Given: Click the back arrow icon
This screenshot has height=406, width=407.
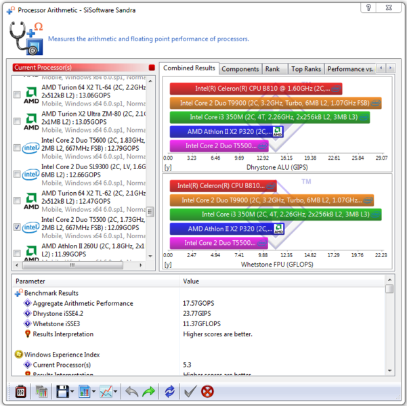Looking at the screenshot, I should (x=131, y=392).
